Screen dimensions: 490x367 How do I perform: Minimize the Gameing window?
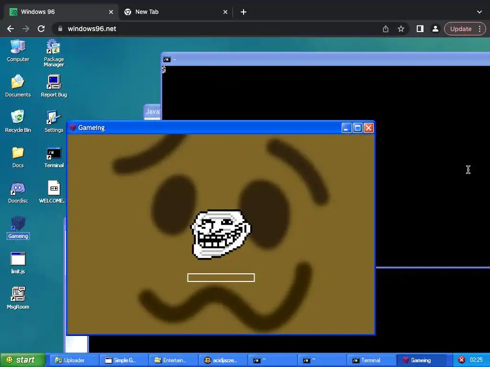(x=346, y=128)
